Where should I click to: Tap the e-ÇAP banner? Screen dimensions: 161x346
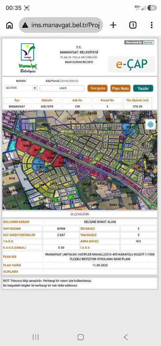(x=132, y=64)
